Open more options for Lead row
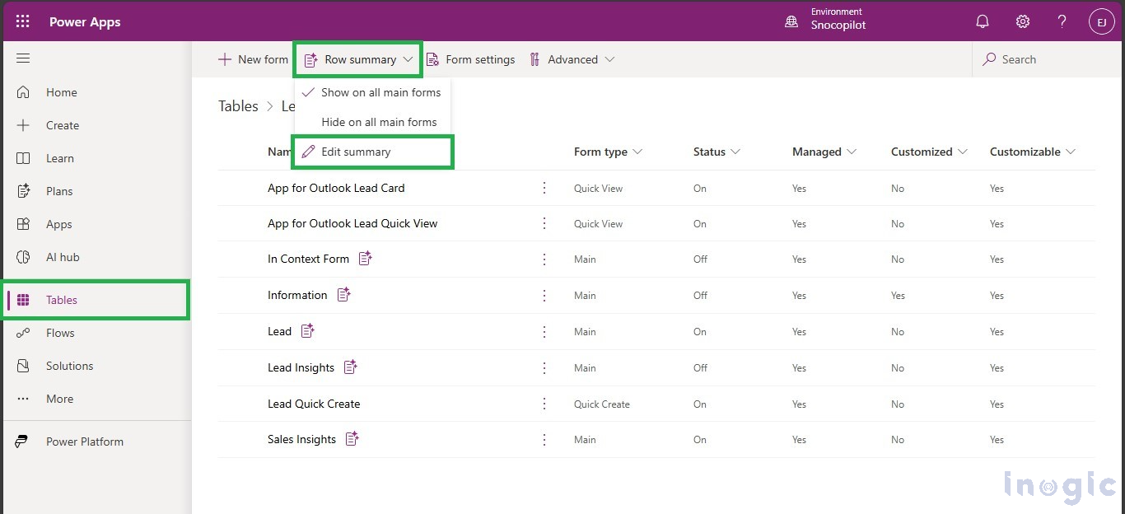Screen dimensions: 1125x514 coord(544,331)
